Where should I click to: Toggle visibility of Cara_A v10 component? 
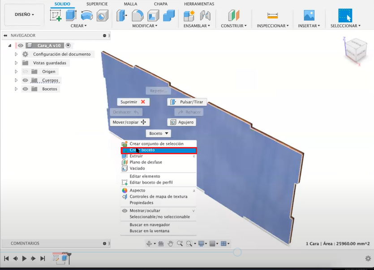21,46
